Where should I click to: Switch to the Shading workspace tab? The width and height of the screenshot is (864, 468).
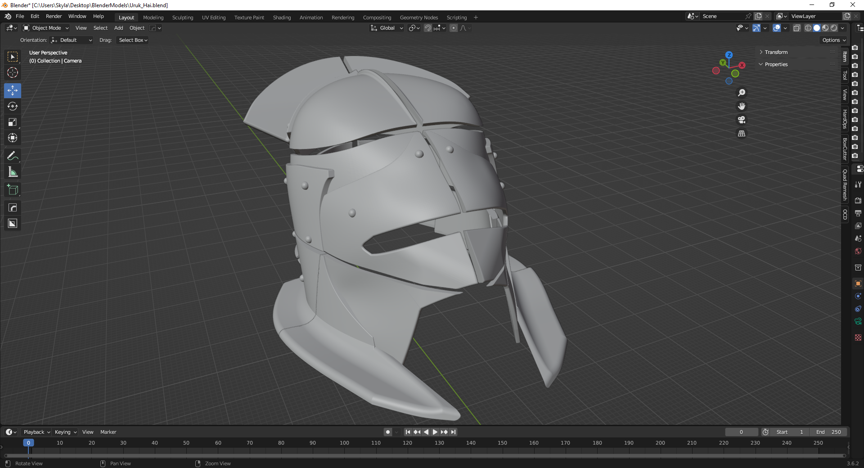(282, 18)
